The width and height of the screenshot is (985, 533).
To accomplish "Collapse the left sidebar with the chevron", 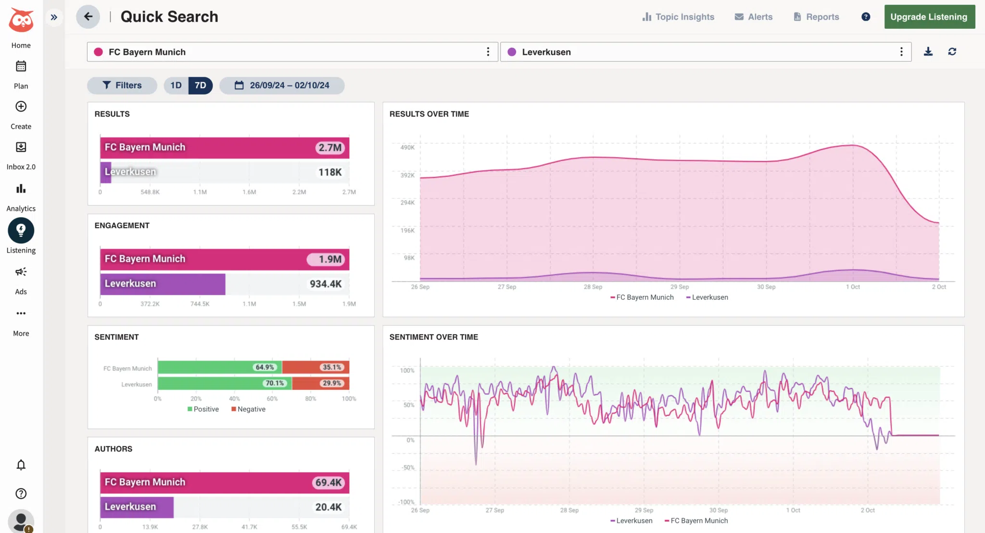I will pos(54,17).
